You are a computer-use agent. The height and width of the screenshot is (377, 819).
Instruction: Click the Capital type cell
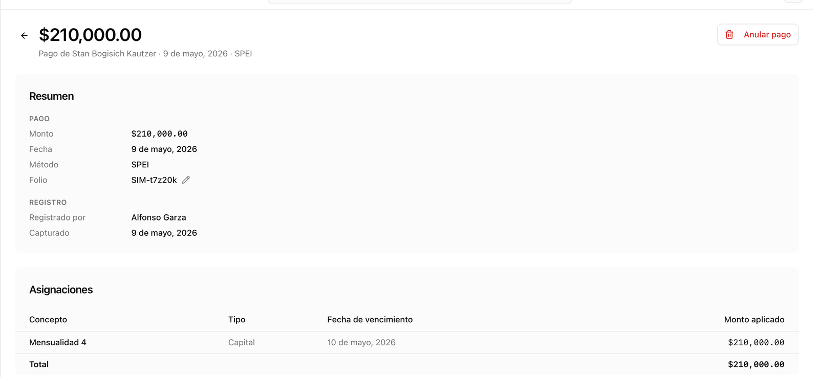pos(242,342)
